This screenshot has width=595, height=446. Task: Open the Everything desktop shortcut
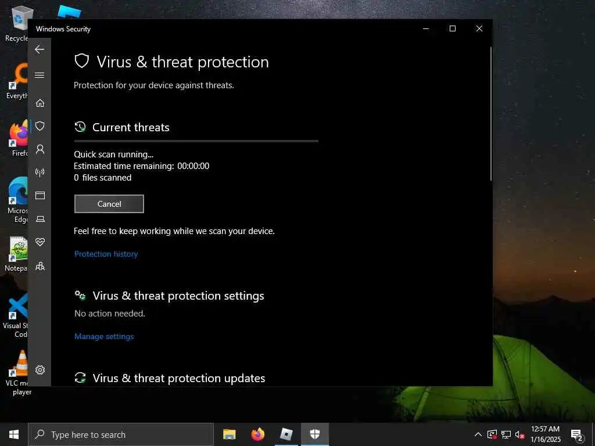click(17, 81)
